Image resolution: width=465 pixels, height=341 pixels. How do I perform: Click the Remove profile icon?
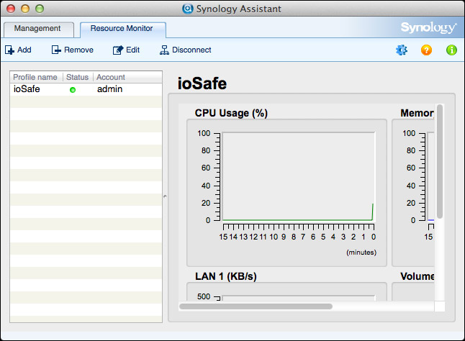point(56,50)
